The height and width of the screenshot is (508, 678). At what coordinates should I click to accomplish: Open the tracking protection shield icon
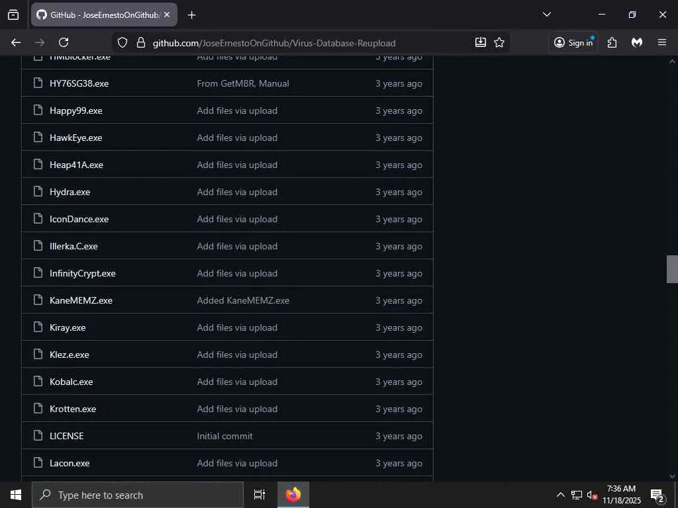pyautogui.click(x=122, y=42)
